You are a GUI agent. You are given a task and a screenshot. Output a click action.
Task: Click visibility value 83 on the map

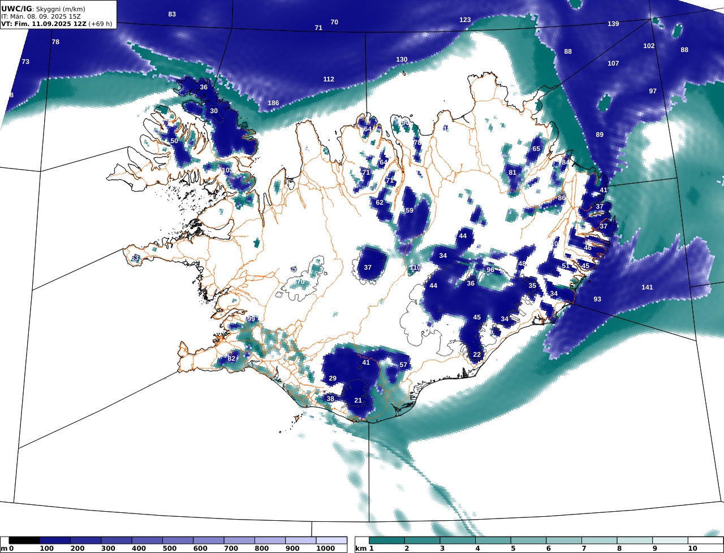click(172, 14)
